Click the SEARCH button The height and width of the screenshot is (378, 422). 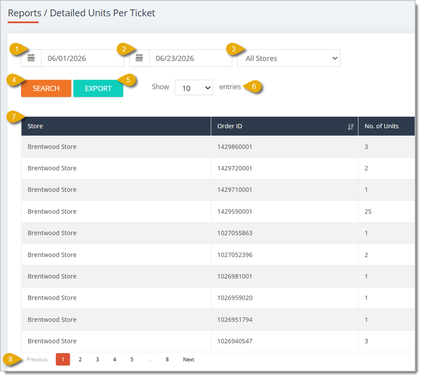[x=46, y=88]
